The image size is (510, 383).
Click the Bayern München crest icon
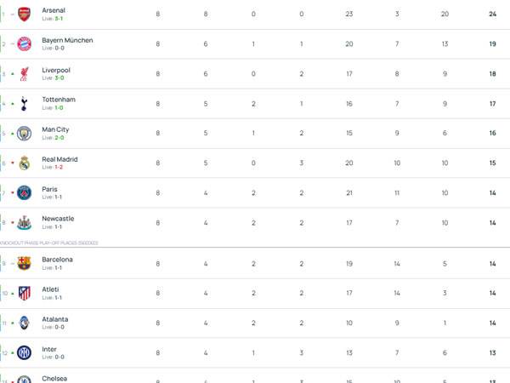coord(24,43)
